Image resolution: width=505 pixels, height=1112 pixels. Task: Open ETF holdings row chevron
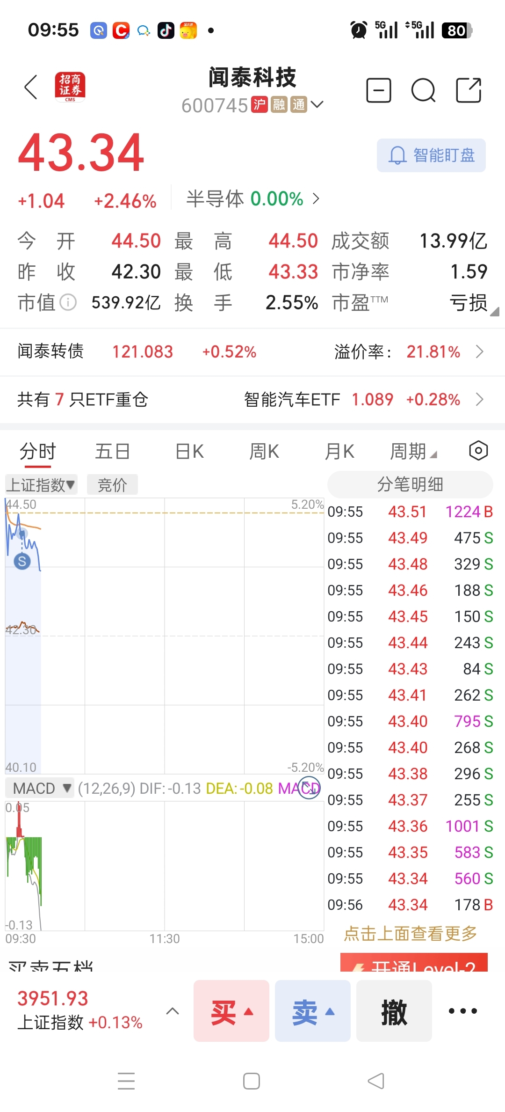tap(480, 400)
